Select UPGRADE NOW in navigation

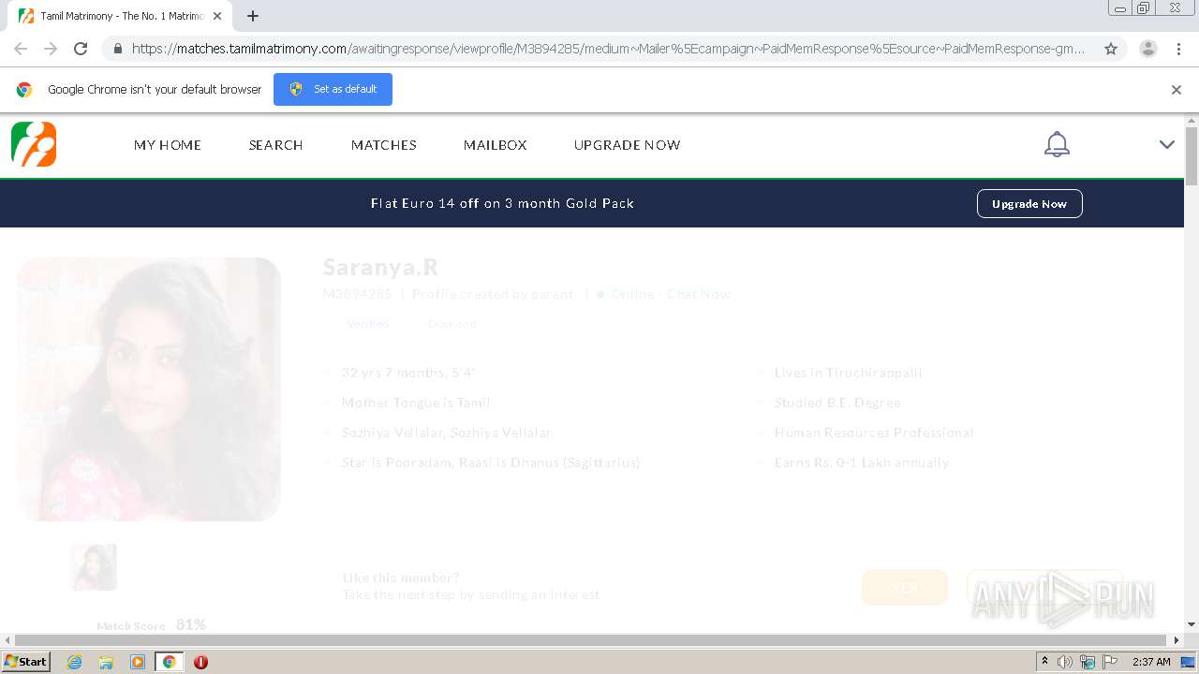[x=628, y=145]
